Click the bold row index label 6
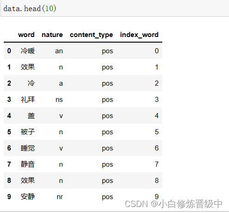 (9, 148)
